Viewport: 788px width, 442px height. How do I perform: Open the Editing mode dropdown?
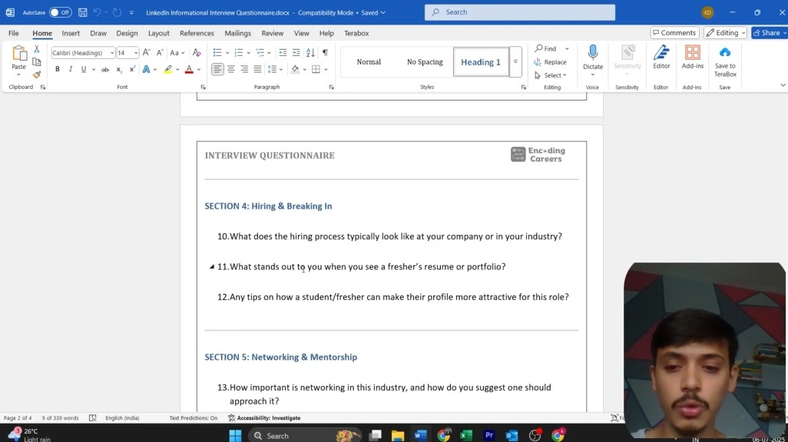[x=725, y=33]
